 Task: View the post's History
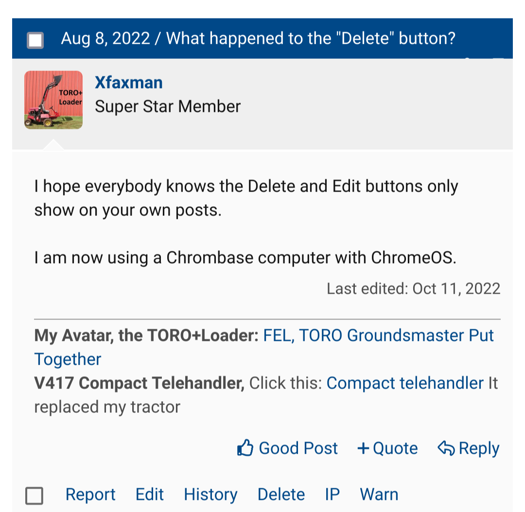click(x=210, y=494)
